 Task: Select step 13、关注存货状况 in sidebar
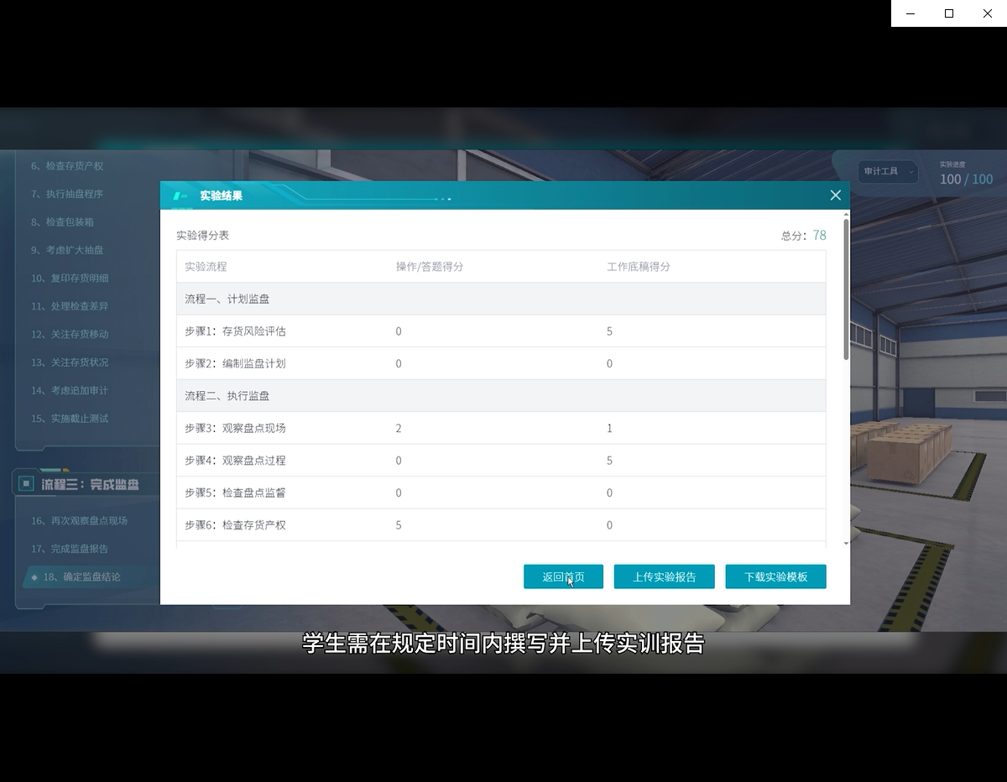click(70, 362)
